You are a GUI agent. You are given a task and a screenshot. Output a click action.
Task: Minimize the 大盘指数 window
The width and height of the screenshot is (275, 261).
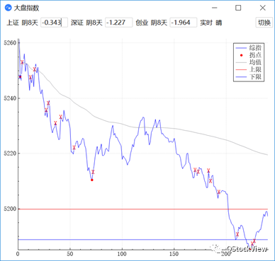tap(215, 8)
